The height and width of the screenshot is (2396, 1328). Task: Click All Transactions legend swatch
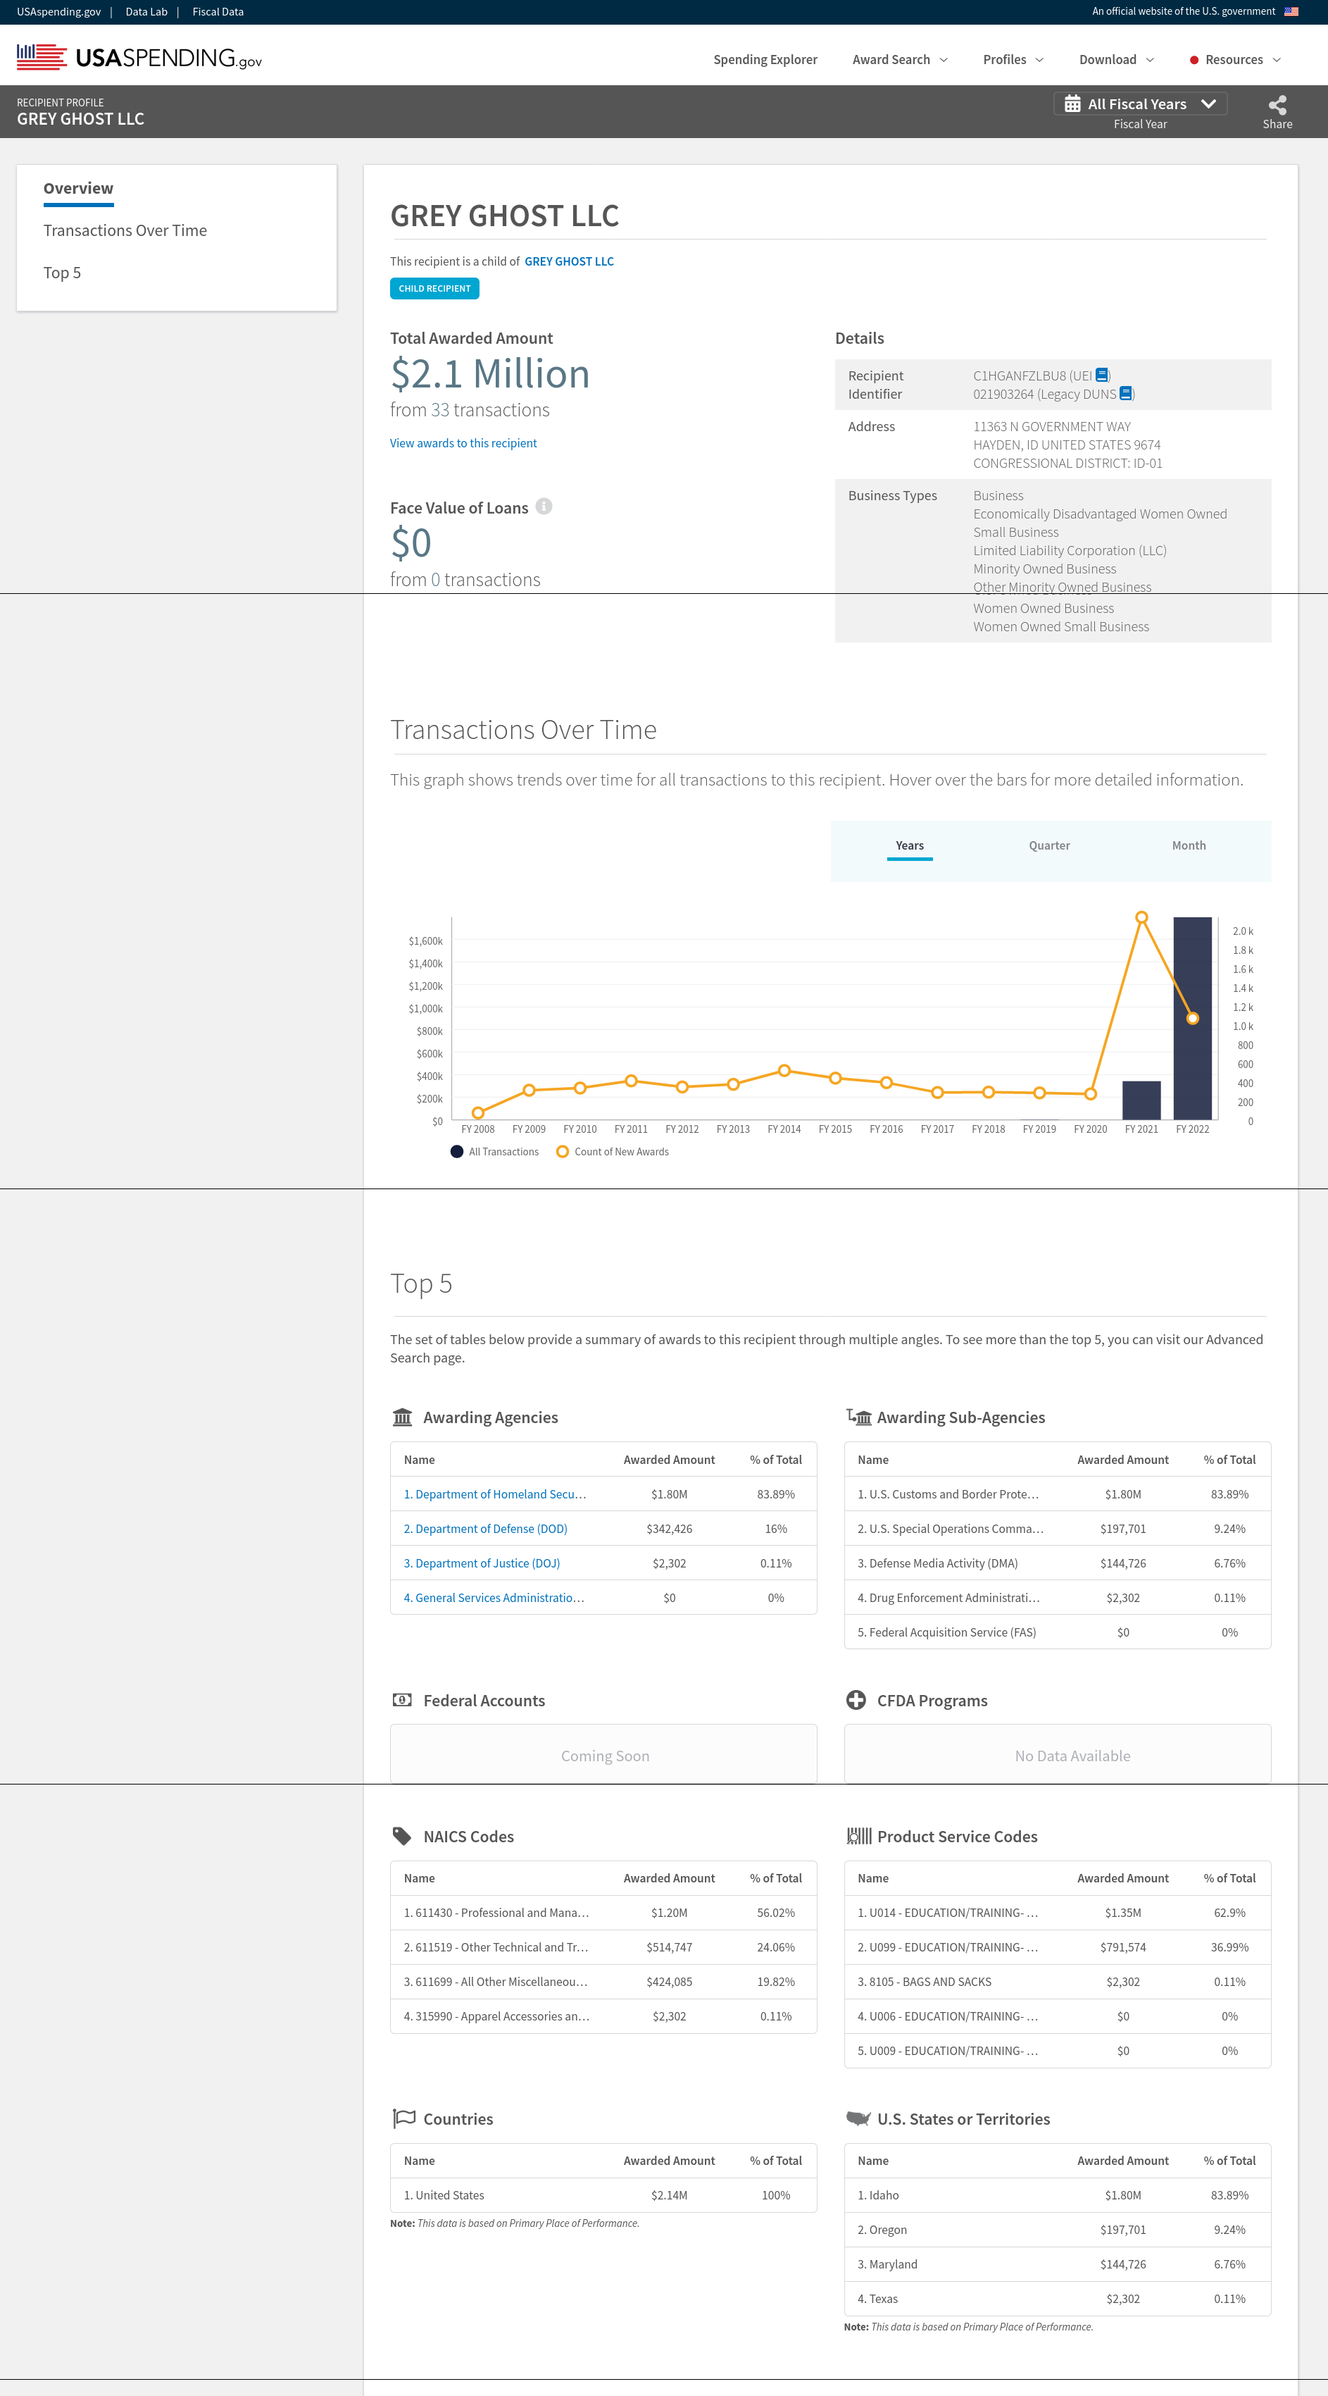point(456,1151)
